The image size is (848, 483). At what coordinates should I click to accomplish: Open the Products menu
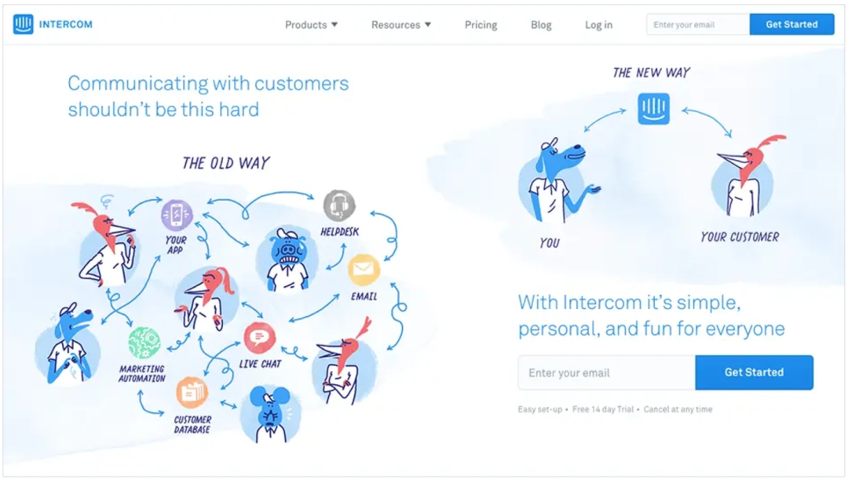point(311,25)
